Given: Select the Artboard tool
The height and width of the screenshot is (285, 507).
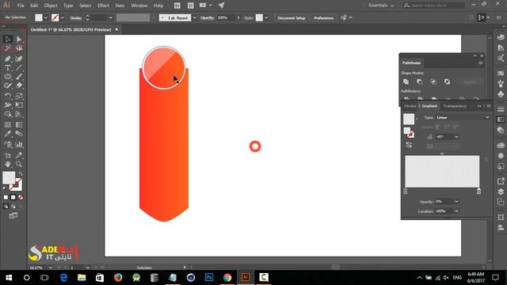Looking at the screenshot, I should pyautogui.click(x=8, y=155).
